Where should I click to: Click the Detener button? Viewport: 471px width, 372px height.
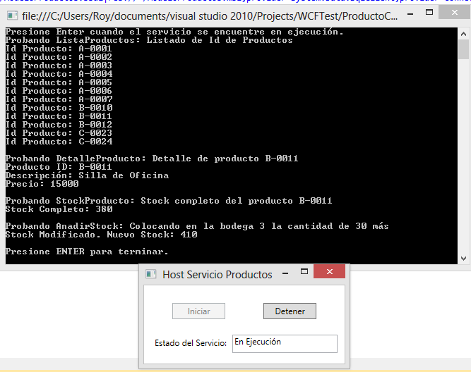tap(290, 311)
